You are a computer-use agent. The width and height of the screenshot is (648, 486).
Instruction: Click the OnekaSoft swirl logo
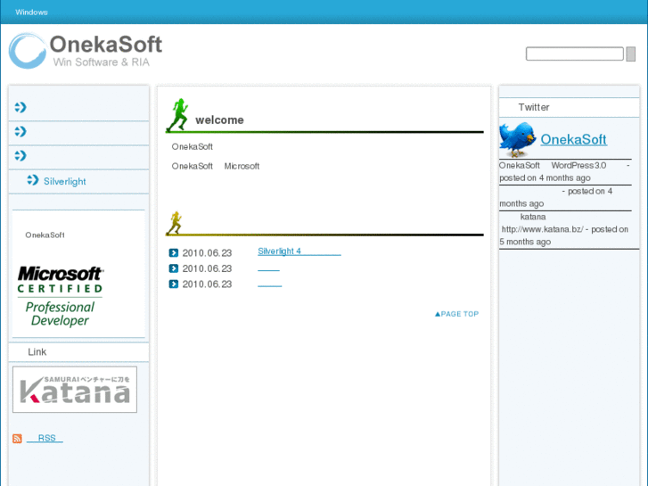[28, 51]
